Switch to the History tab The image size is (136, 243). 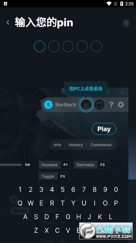point(75,145)
